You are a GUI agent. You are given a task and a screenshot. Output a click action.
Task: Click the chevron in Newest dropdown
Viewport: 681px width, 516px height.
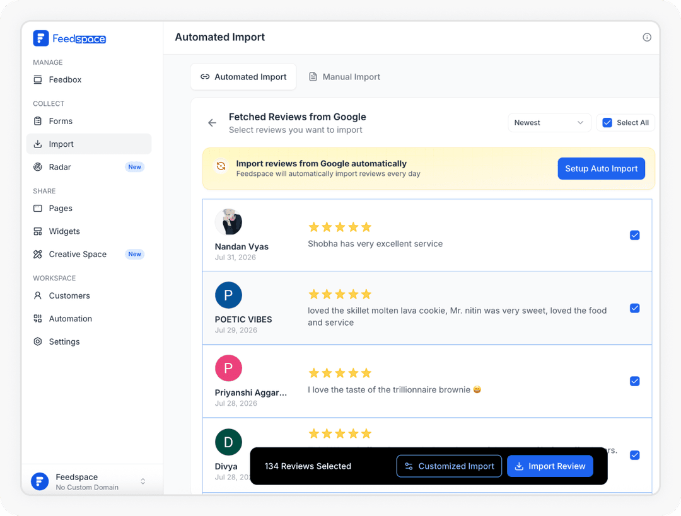tap(580, 123)
